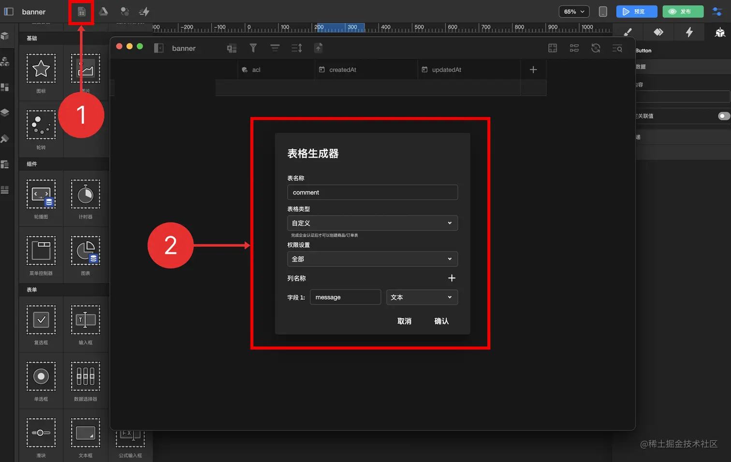The width and height of the screenshot is (731, 462).
Task: Click the green 发布 publish button
Action: (683, 12)
